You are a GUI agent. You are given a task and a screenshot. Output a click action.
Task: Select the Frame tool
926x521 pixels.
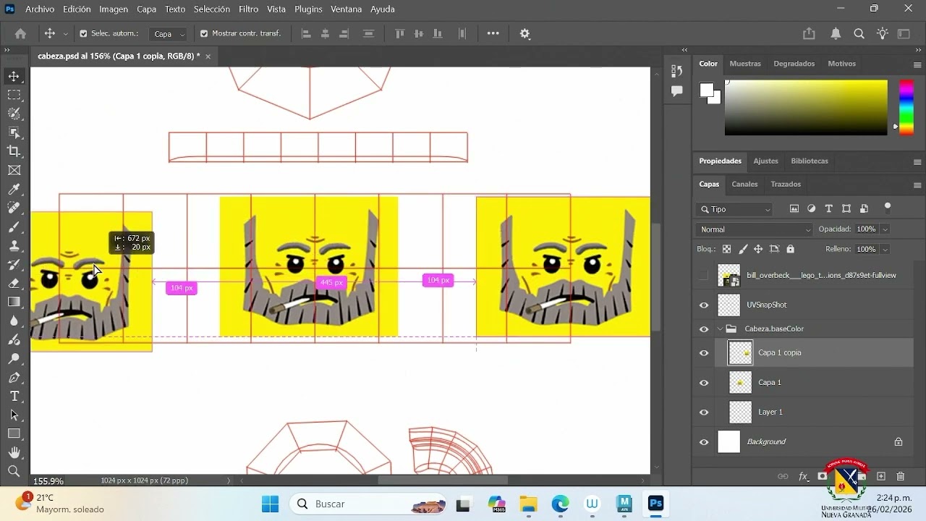[14, 170]
